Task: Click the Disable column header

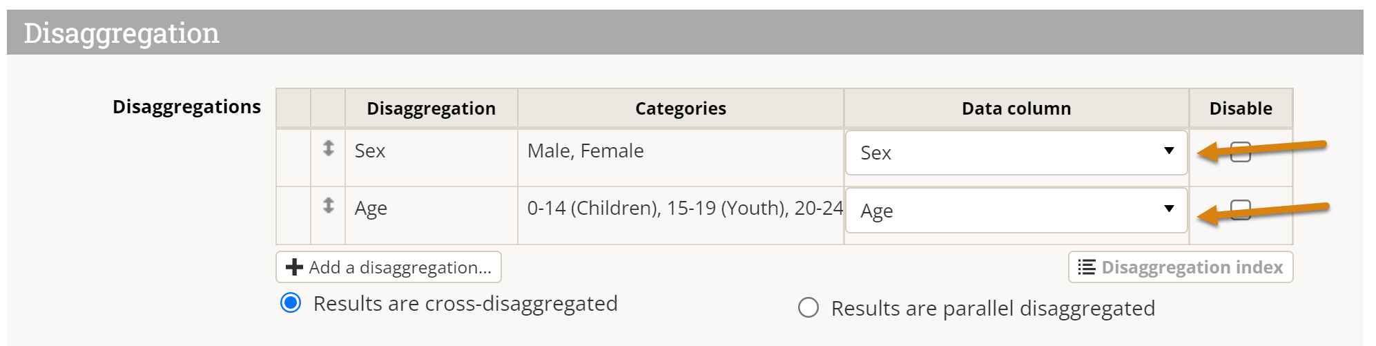Action: click(1240, 108)
